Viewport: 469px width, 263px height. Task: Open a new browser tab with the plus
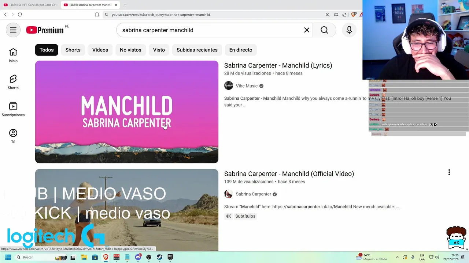125,5
